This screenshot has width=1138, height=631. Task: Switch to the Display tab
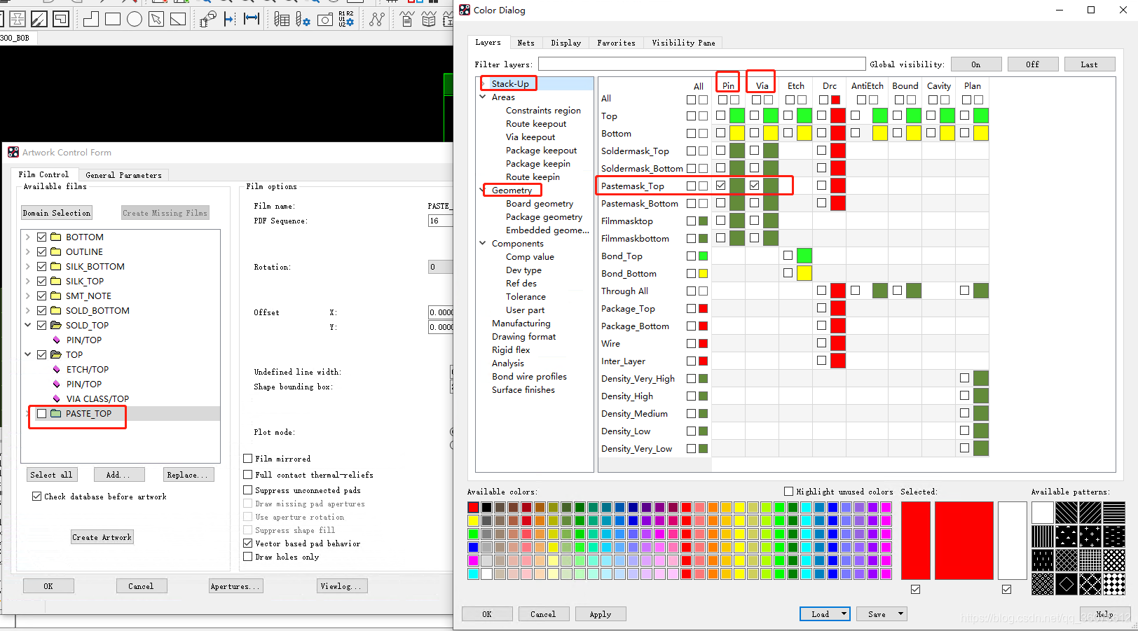(565, 43)
